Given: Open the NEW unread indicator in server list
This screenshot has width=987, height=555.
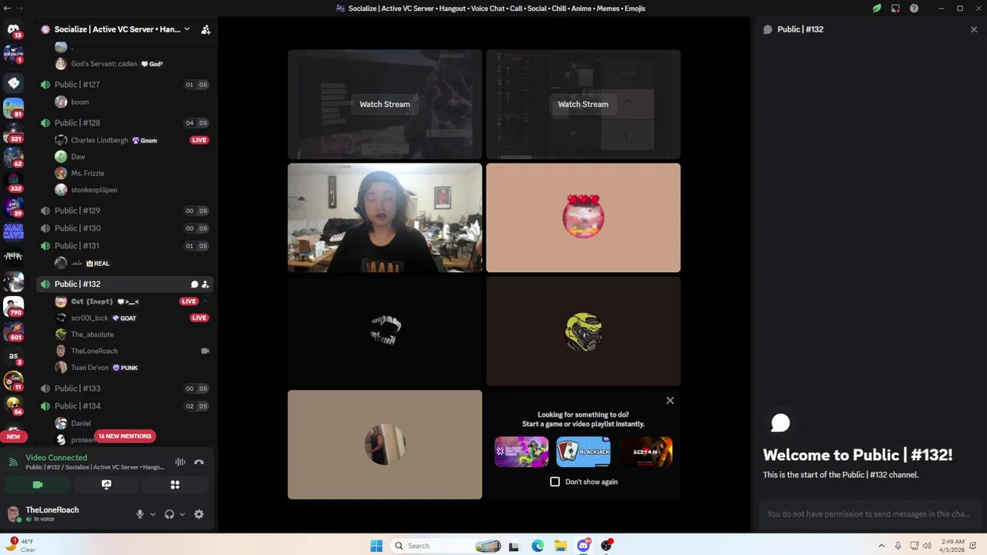Looking at the screenshot, I should tap(13, 436).
